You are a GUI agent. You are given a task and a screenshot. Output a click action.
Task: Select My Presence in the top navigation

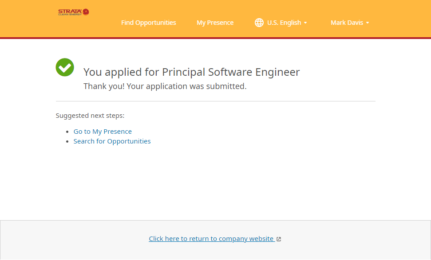point(215,23)
